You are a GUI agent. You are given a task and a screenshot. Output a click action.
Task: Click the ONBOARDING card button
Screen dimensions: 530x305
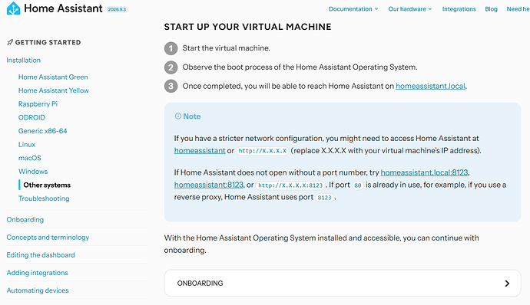tap(343, 283)
